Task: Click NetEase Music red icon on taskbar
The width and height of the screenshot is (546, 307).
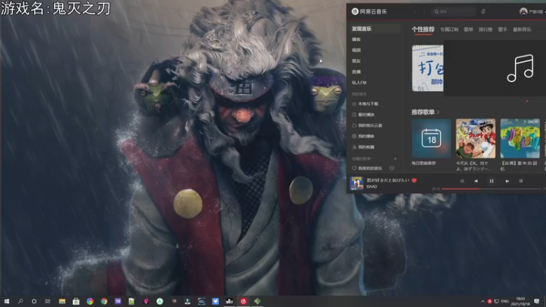Action: (244, 301)
